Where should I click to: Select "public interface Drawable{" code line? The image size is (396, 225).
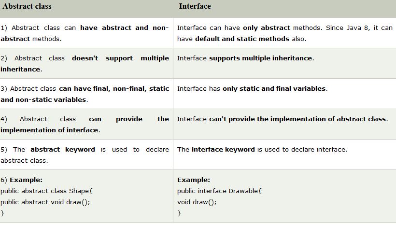point(219,191)
